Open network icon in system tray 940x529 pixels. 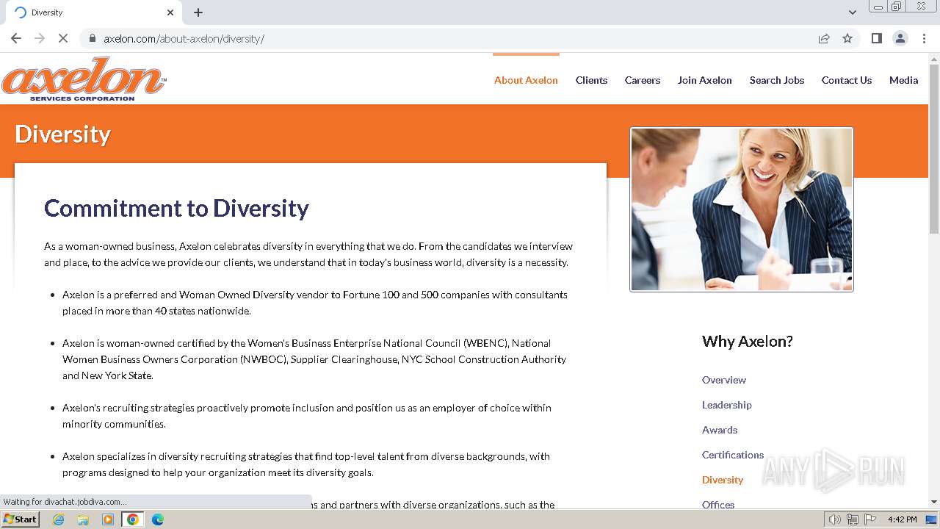[x=853, y=519]
